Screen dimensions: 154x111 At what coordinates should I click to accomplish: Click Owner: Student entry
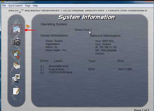click(54, 41)
